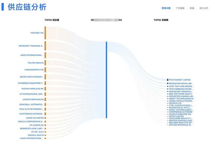Click the orange node bar beside FORTINET INC
215x144 pixels.
point(45,33)
